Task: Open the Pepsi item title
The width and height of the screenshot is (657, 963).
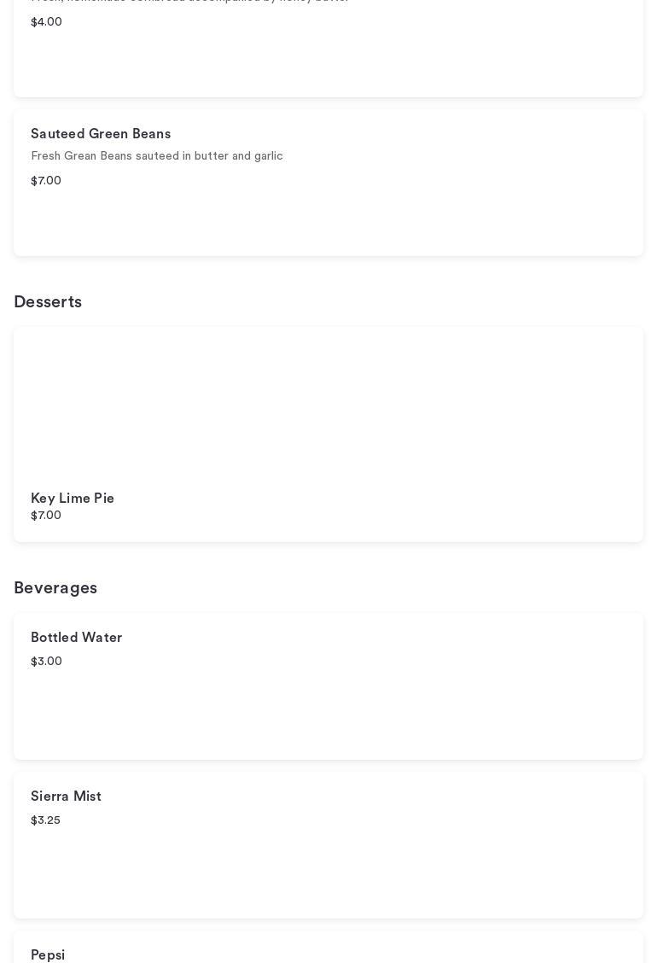Action: (x=48, y=955)
